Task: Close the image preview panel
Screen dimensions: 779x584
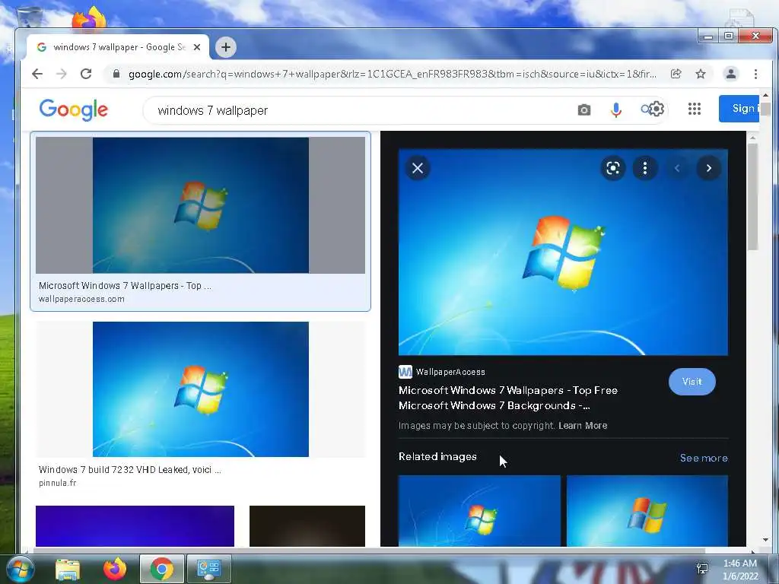Action: 418,168
